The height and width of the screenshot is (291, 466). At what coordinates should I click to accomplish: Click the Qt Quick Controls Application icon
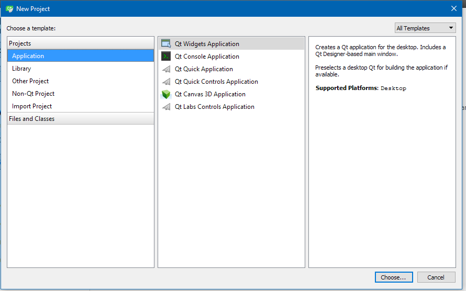click(x=166, y=81)
